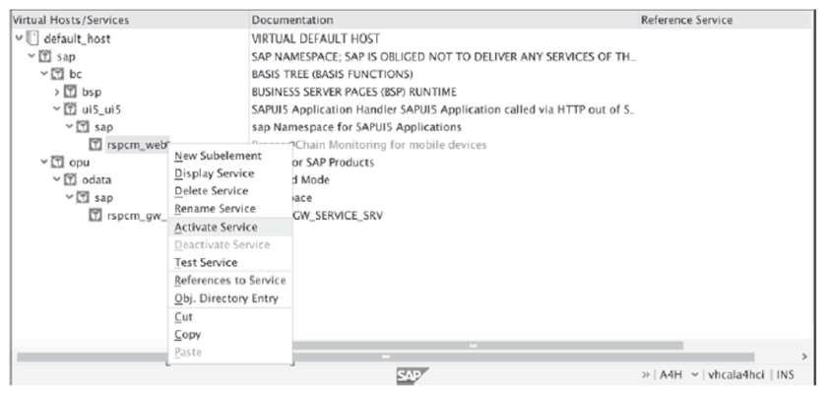Collapse the opu tree node
Screen dimensions: 827x394
click(44, 163)
